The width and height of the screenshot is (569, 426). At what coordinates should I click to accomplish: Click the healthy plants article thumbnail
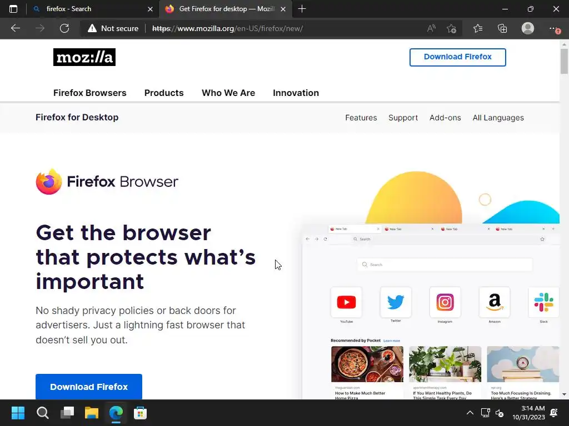click(445, 364)
